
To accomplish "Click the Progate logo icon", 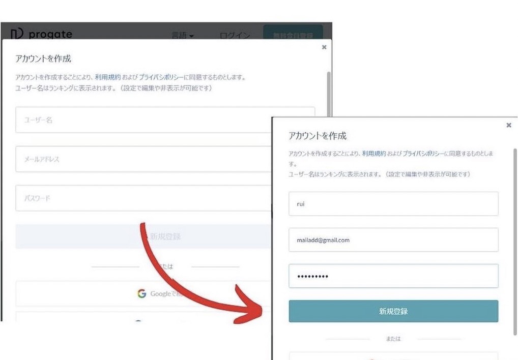I will (17, 34).
